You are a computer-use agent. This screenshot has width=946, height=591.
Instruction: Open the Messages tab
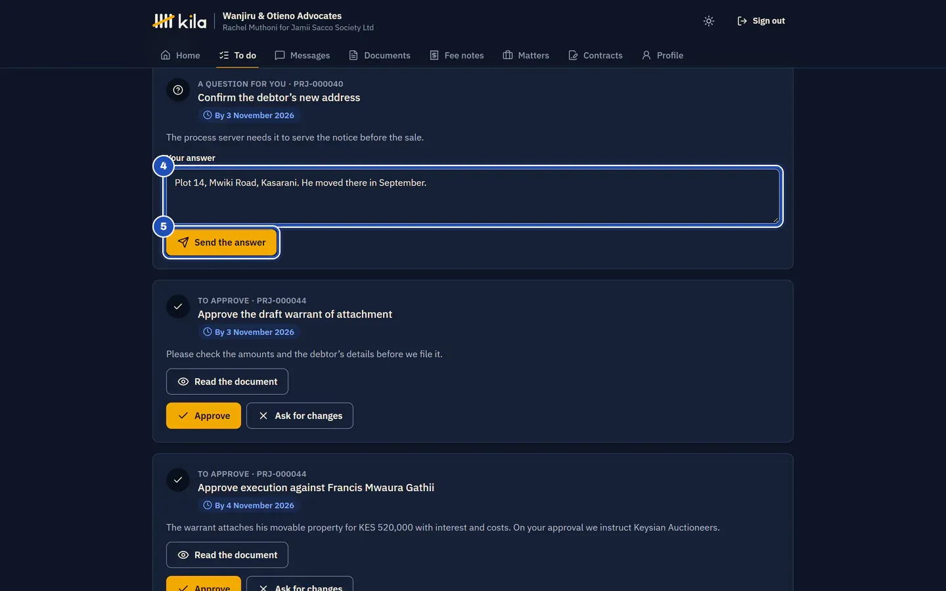click(x=302, y=55)
